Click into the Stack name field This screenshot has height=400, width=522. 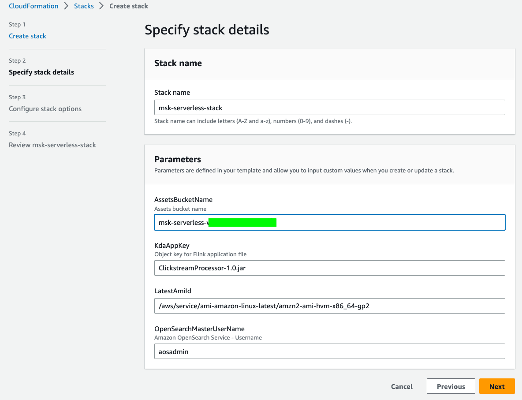tap(330, 108)
